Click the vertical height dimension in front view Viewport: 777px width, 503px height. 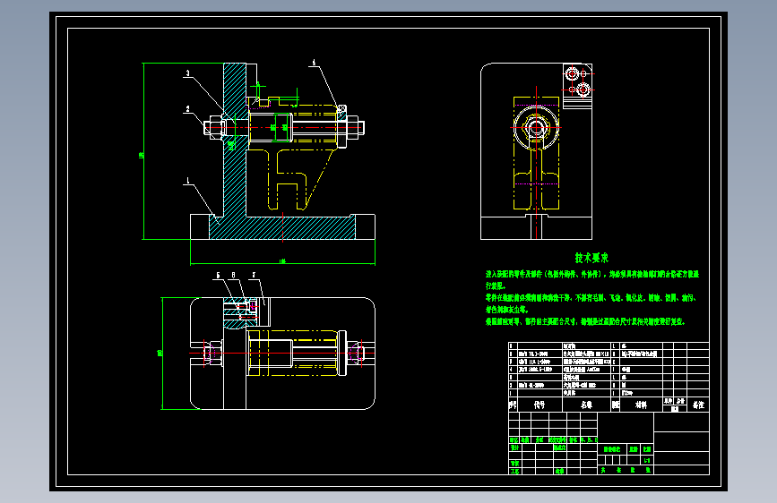[x=142, y=155]
